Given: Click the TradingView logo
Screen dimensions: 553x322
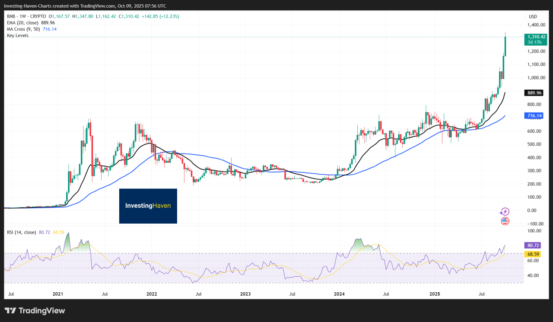Looking at the screenshot, I should [35, 311].
